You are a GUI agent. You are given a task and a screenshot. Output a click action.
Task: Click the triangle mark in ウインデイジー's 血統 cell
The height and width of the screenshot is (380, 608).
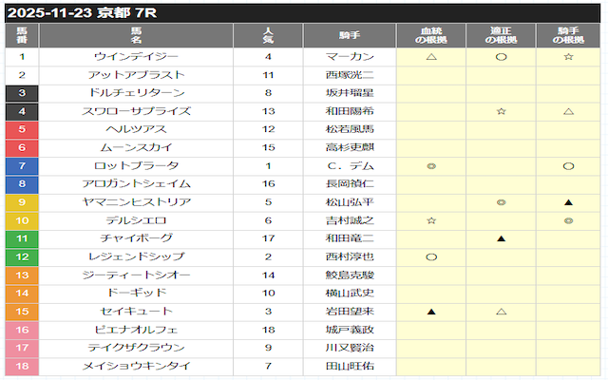[x=431, y=57]
